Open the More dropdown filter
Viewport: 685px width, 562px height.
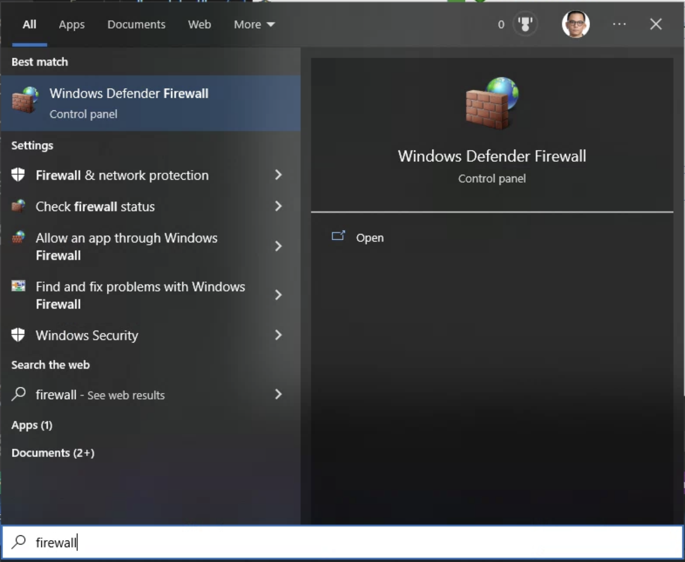(x=254, y=25)
